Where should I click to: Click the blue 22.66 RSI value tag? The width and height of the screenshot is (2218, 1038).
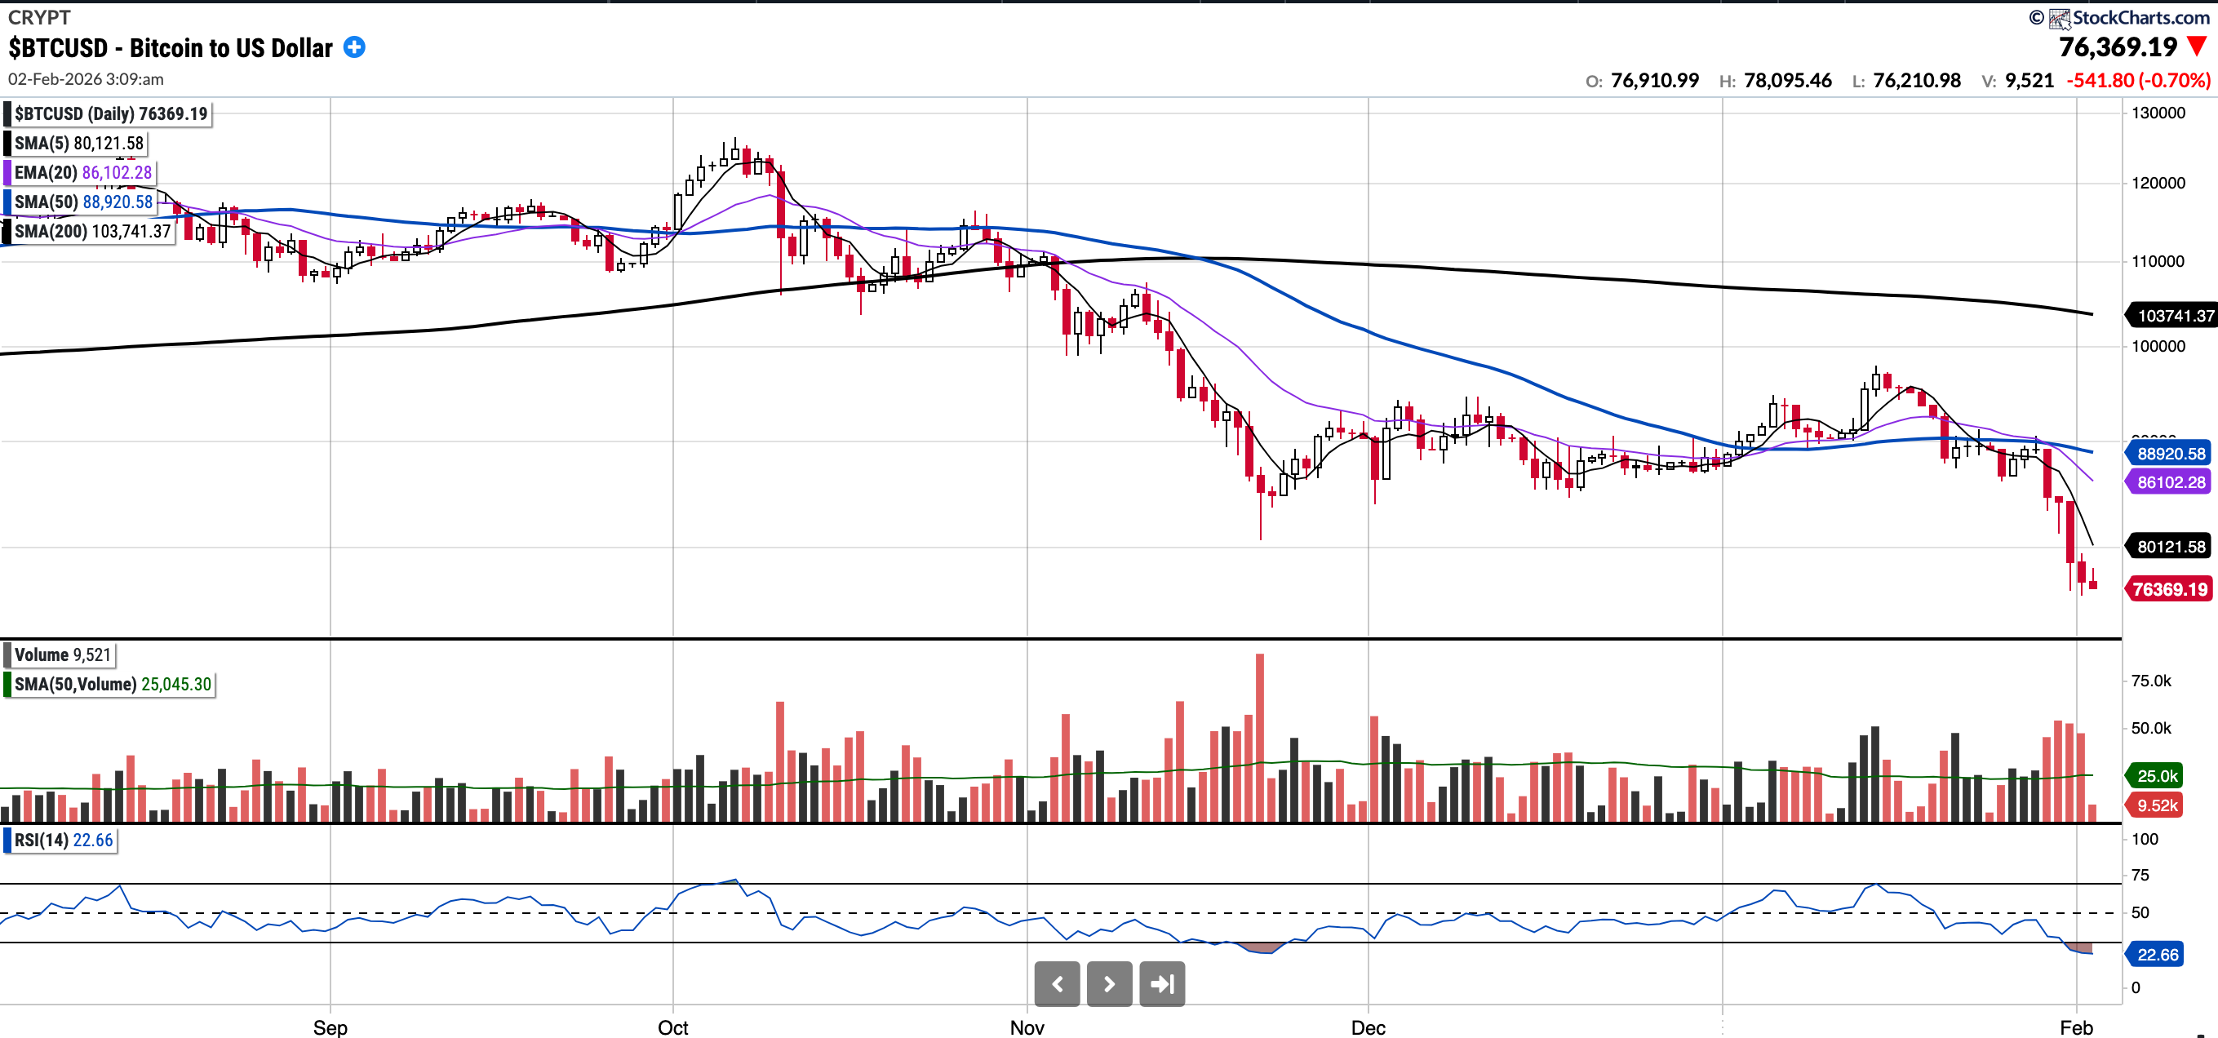pos(2157,955)
